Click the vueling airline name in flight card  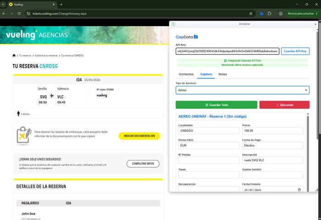(x=102, y=96)
